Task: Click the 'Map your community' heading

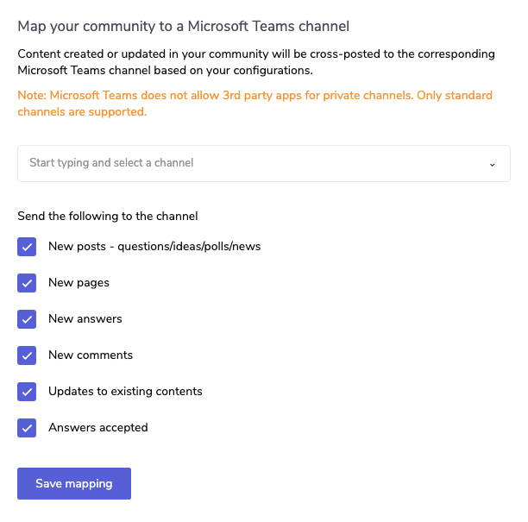Action: click(183, 26)
